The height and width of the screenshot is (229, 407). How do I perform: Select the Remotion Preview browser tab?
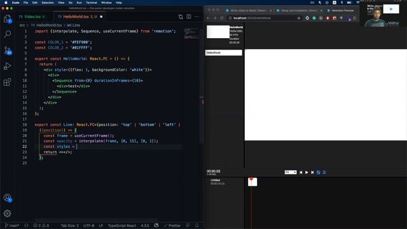point(341,11)
